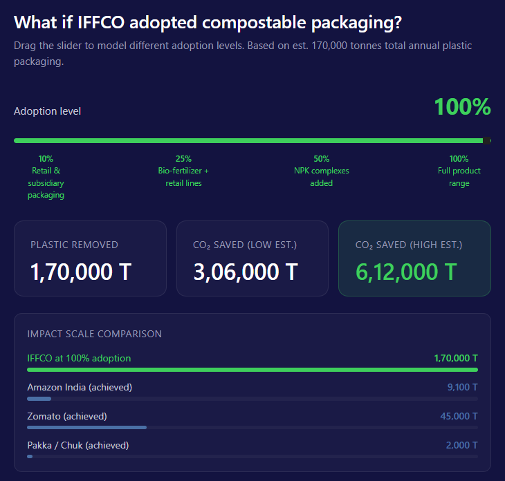Viewport: 505px width, 481px height.
Task: Select the 25% Bio-fertilizer + retail lines marker
Action: pyautogui.click(x=183, y=171)
